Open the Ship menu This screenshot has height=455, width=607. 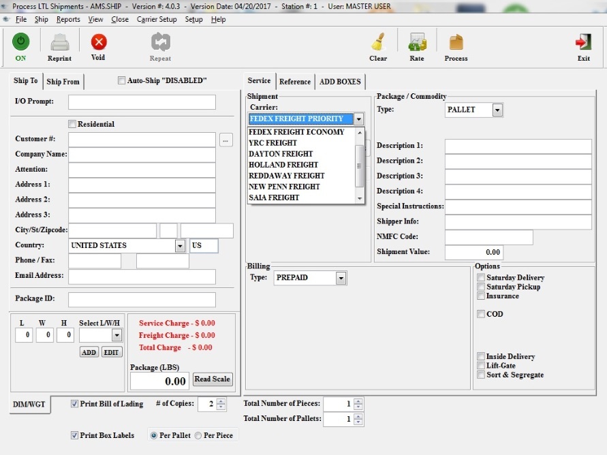pyautogui.click(x=42, y=19)
